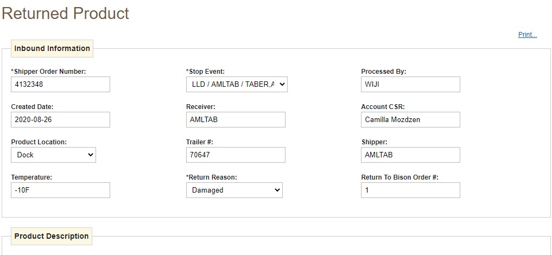552x255 pixels.
Task: Click the Receiver input containing AMLTAB
Action: [235, 119]
